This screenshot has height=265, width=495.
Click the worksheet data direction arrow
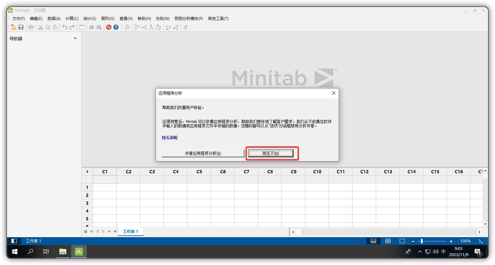click(87, 172)
